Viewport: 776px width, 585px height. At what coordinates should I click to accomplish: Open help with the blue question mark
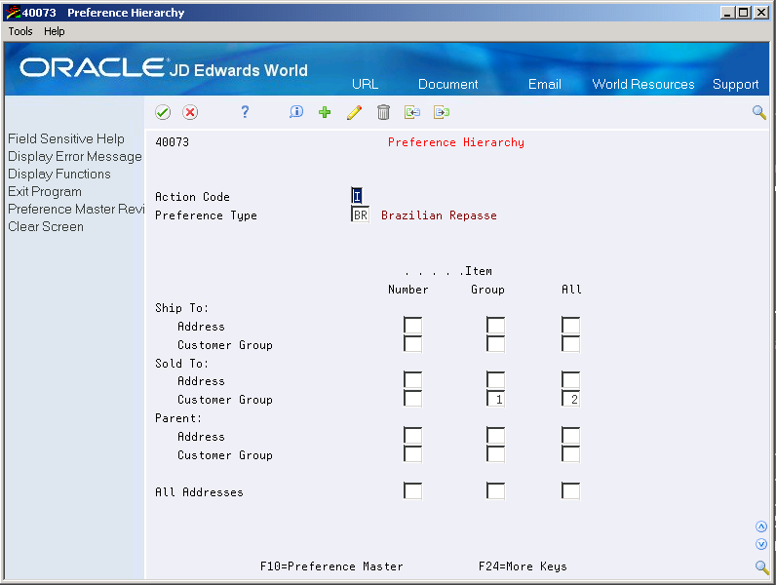tap(245, 112)
